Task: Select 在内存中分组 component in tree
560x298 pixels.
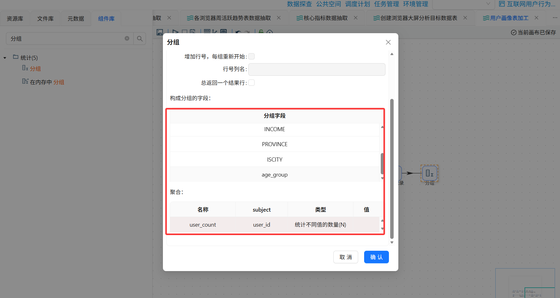Action: point(47,82)
